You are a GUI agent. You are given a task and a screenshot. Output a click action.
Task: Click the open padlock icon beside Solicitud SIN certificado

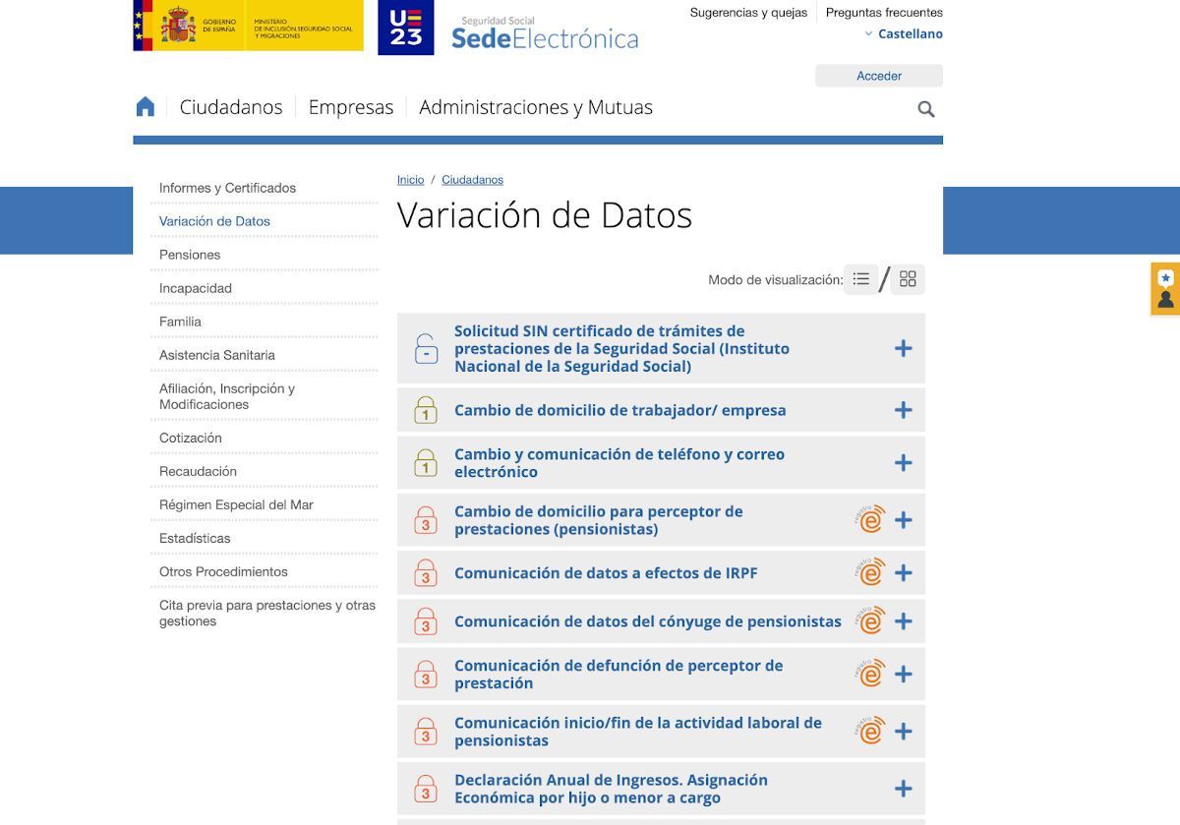click(426, 349)
